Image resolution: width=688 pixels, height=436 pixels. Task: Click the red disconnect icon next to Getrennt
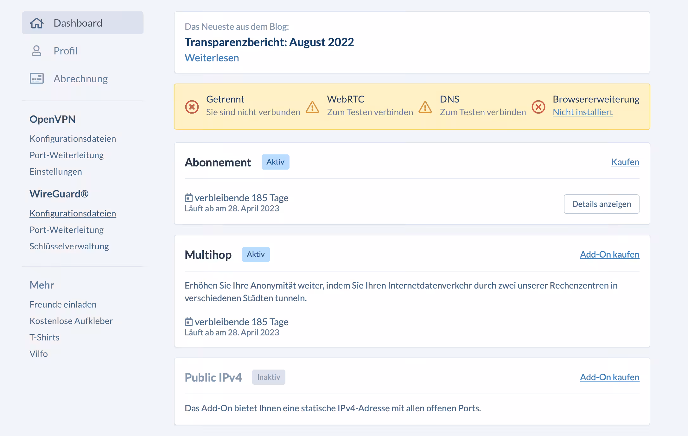[x=191, y=107]
